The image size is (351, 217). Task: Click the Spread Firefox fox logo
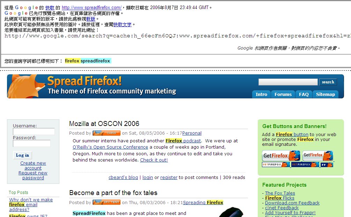point(26,87)
